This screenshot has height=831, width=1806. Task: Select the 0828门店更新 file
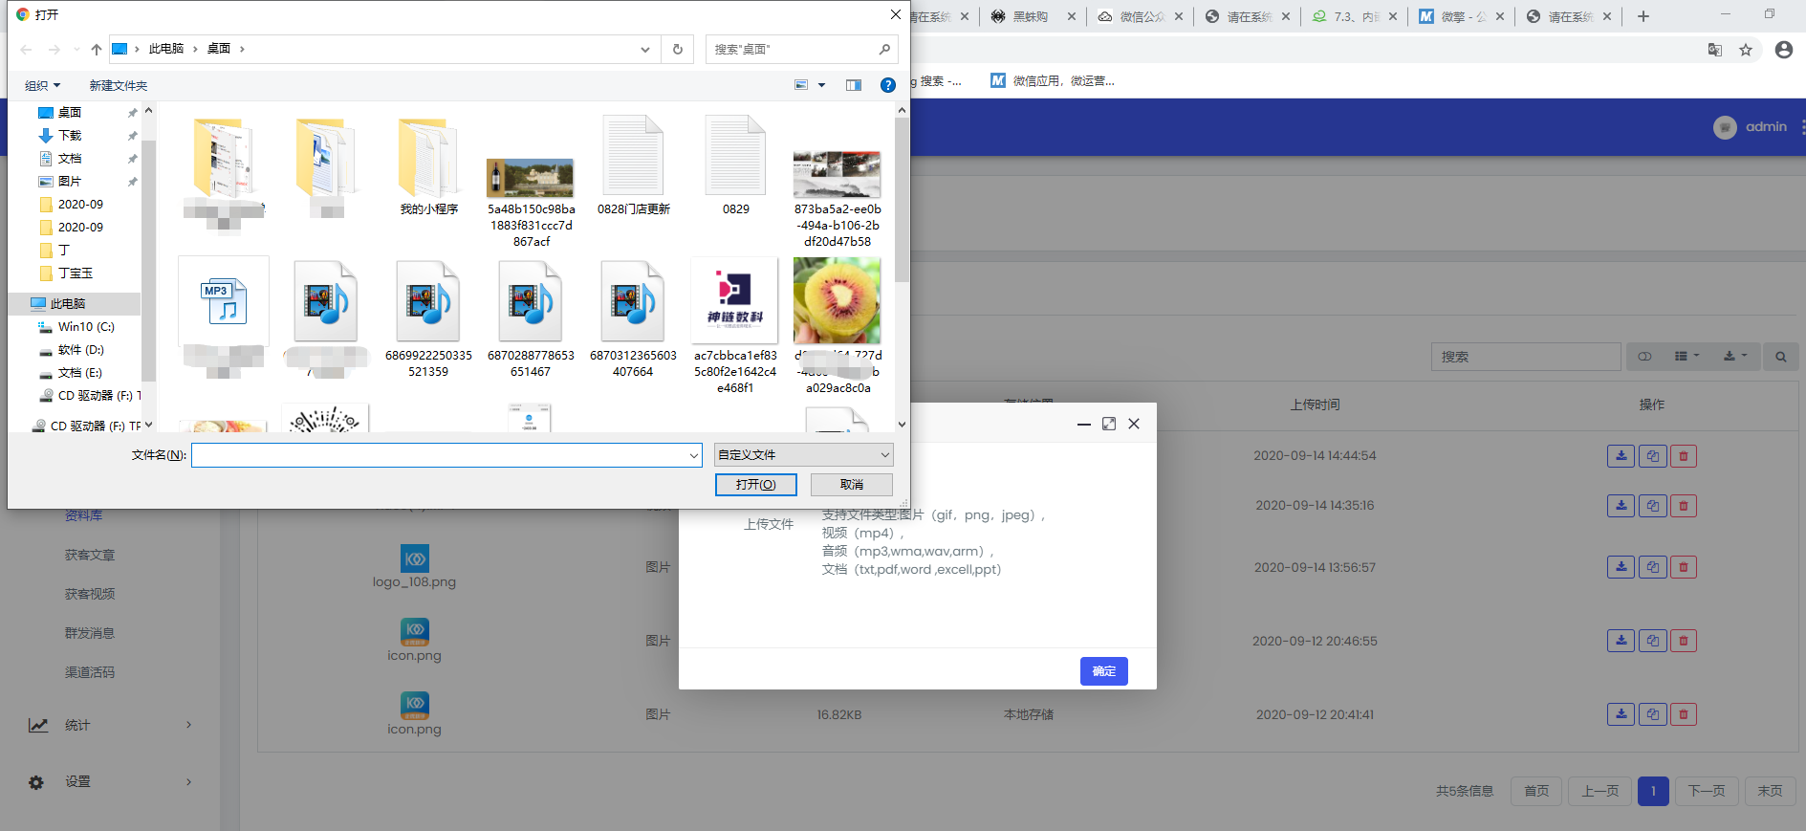[x=633, y=168]
